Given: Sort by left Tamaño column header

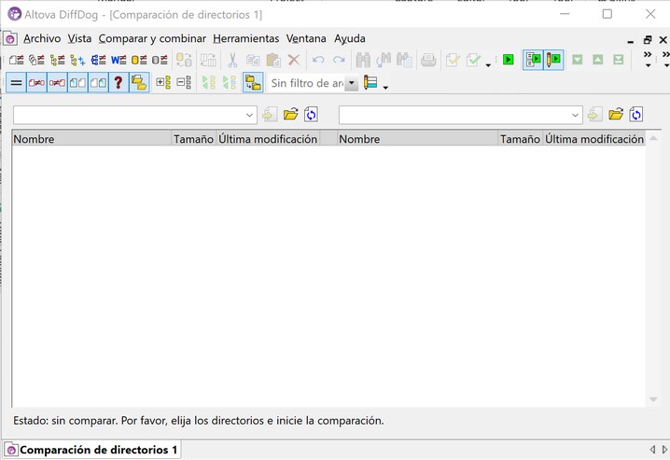Looking at the screenshot, I should 193,139.
